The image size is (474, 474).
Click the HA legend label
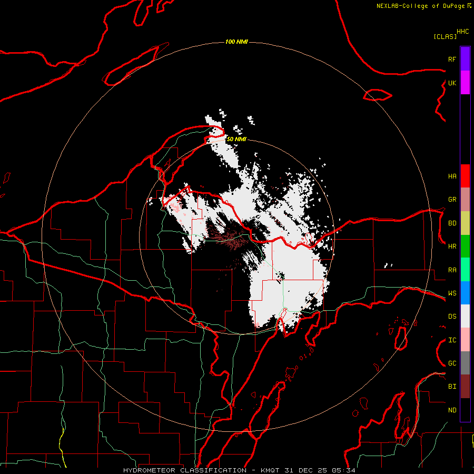(452, 176)
